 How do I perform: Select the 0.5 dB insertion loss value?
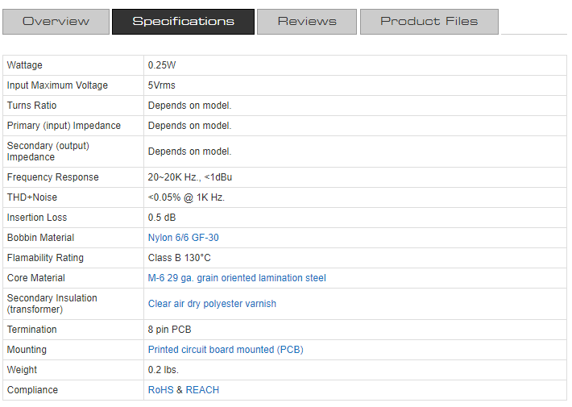point(162,218)
